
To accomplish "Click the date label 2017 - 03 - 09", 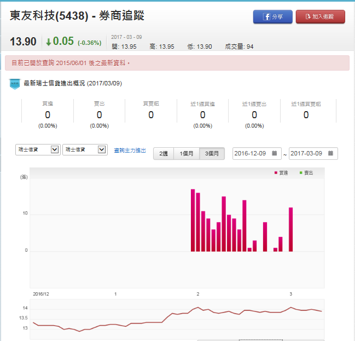I will 126,37.
